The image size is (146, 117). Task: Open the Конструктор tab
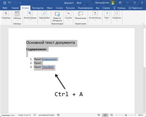tap(38, 8)
